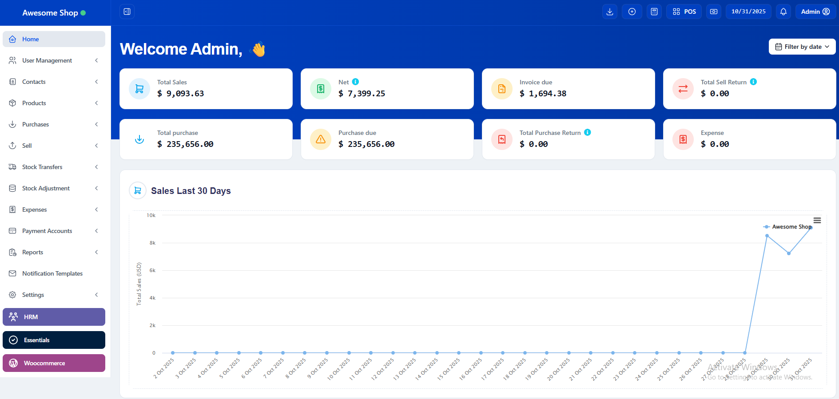The width and height of the screenshot is (839, 399).
Task: Click the download icon in top bar
Action: (610, 12)
